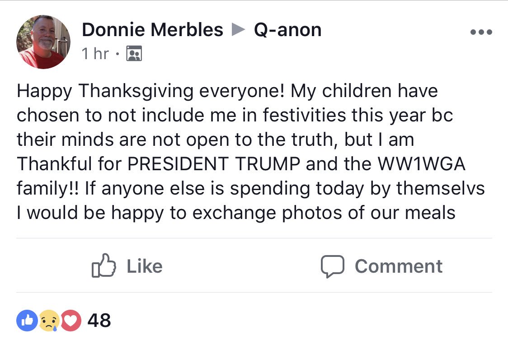Click the gray arrow between name and group
508x349 pixels.
coord(239,30)
